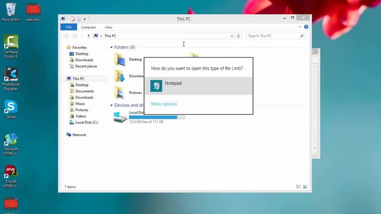Switch to details view in status bar
Image resolution: width=381 pixels, height=214 pixels.
(x=298, y=187)
